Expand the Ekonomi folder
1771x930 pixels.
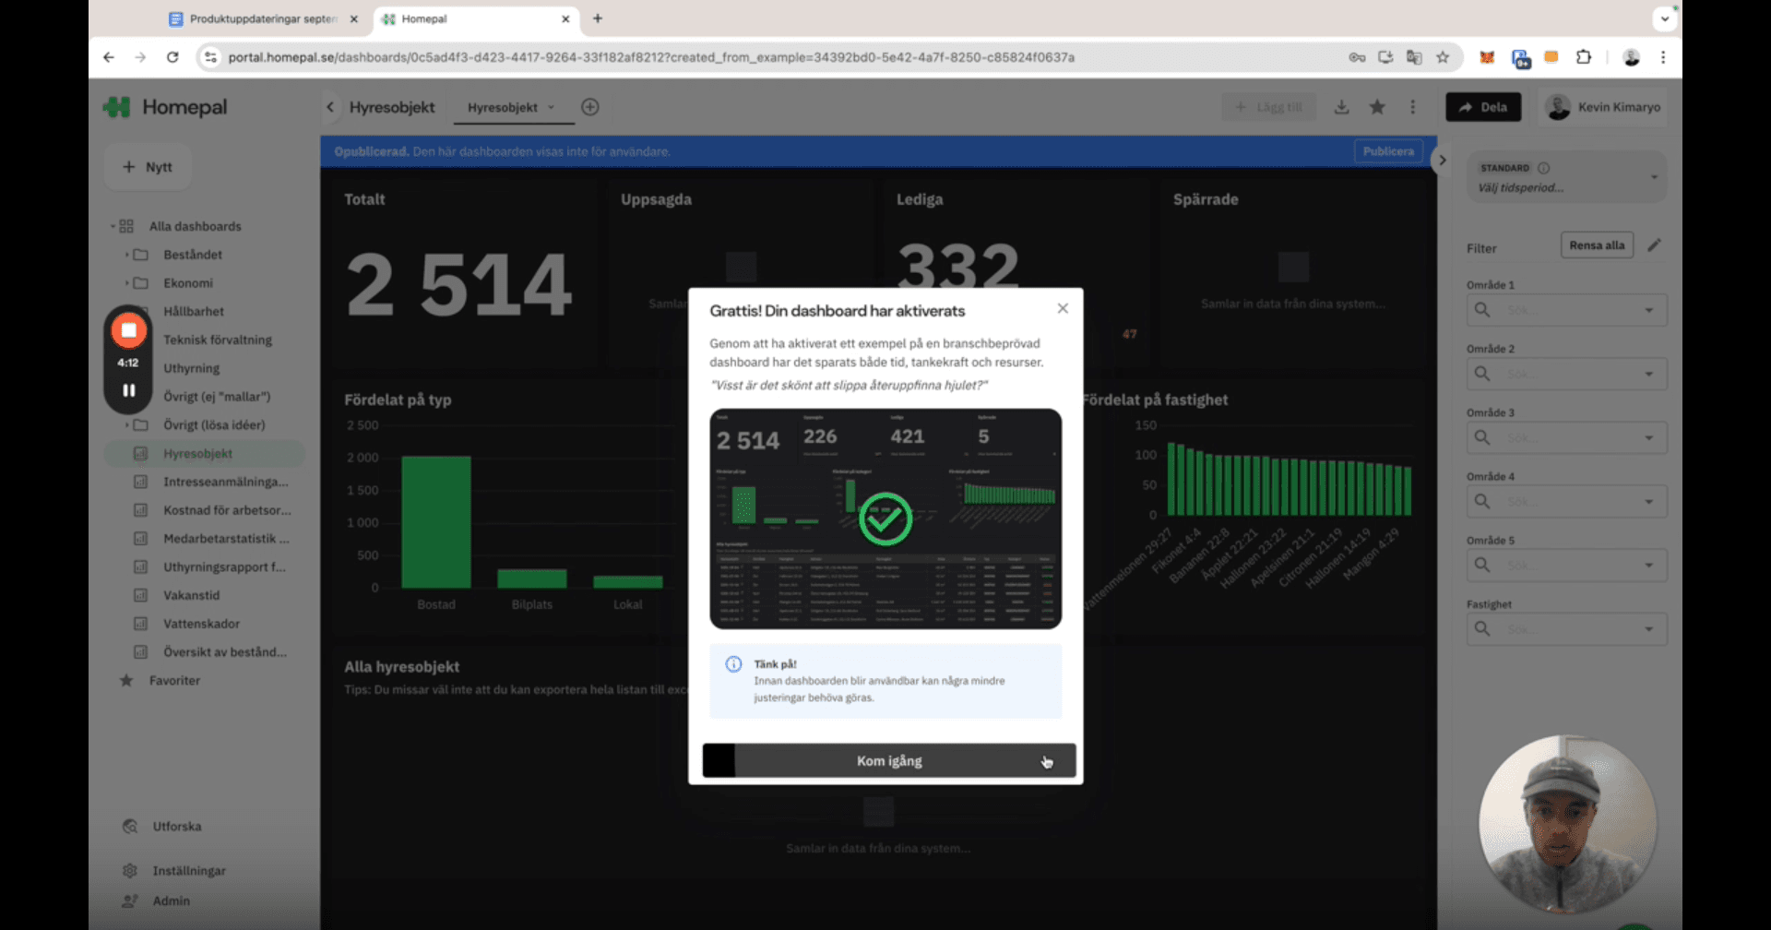coord(127,283)
